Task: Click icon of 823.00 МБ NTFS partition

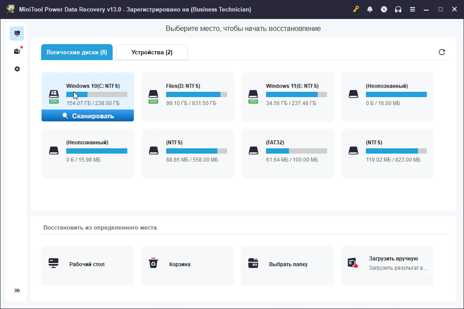Action: point(354,151)
